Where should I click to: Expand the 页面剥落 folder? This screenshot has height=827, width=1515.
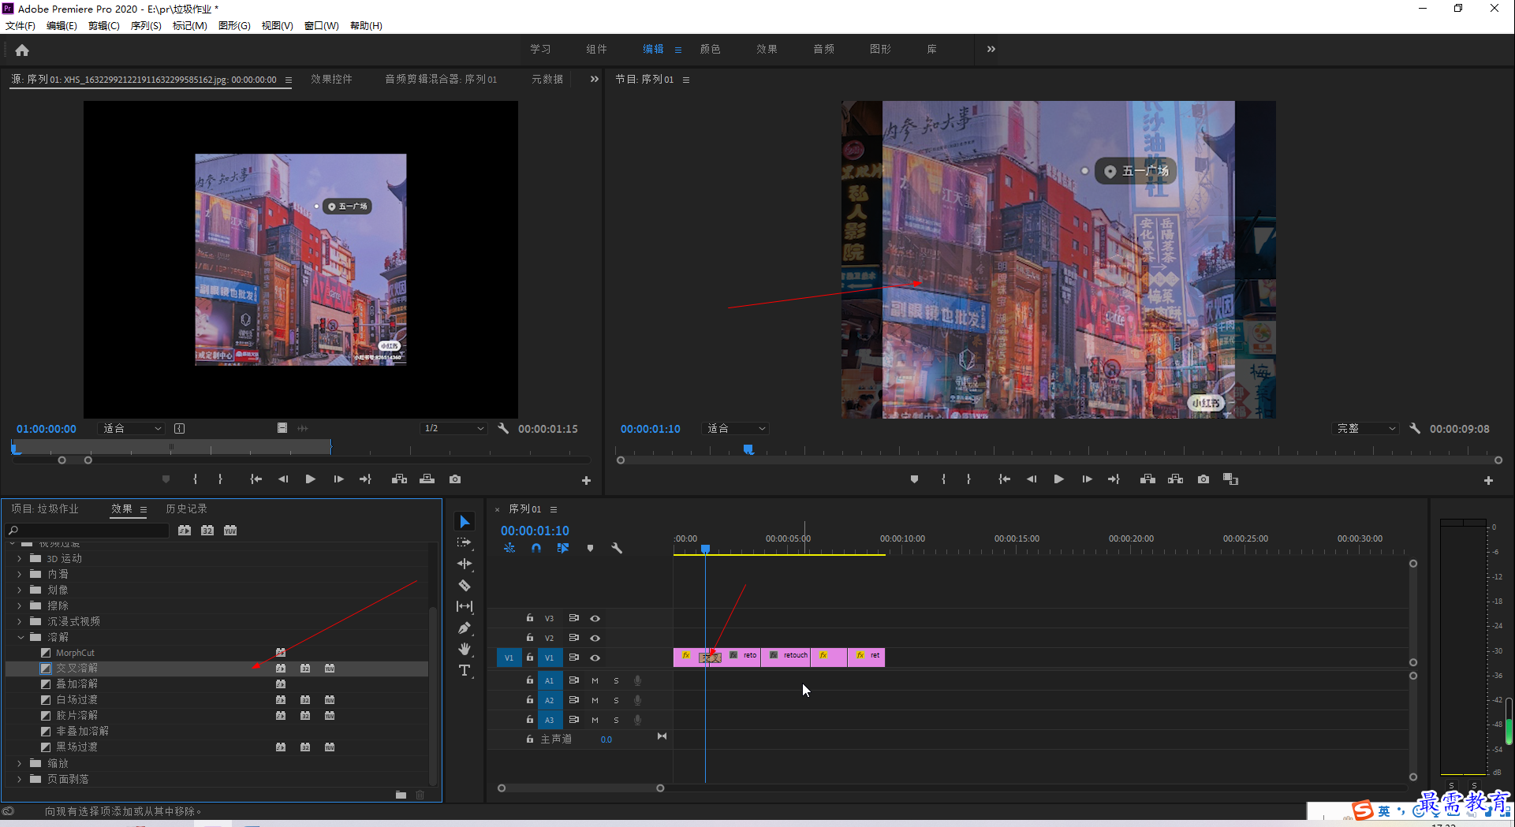[20, 779]
